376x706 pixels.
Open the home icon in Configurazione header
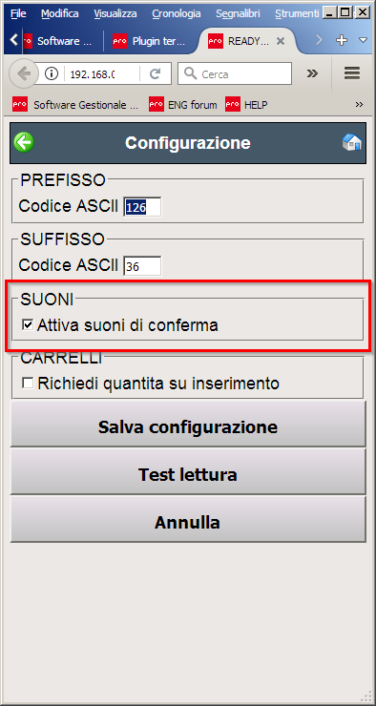(x=352, y=142)
